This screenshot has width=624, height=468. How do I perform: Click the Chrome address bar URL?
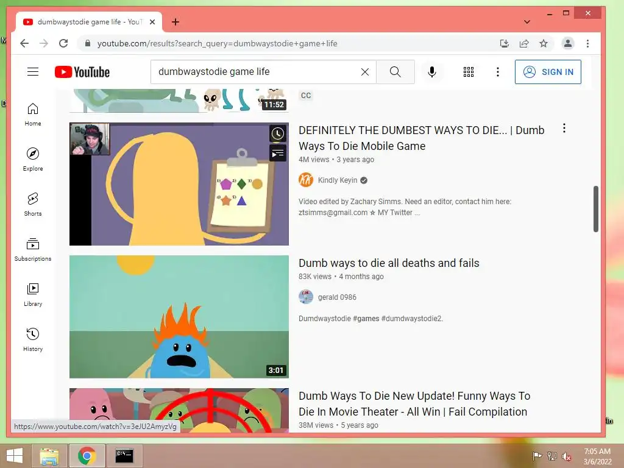click(218, 43)
